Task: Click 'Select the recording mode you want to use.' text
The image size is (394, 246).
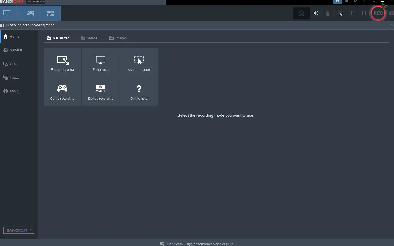Action: 216,115
